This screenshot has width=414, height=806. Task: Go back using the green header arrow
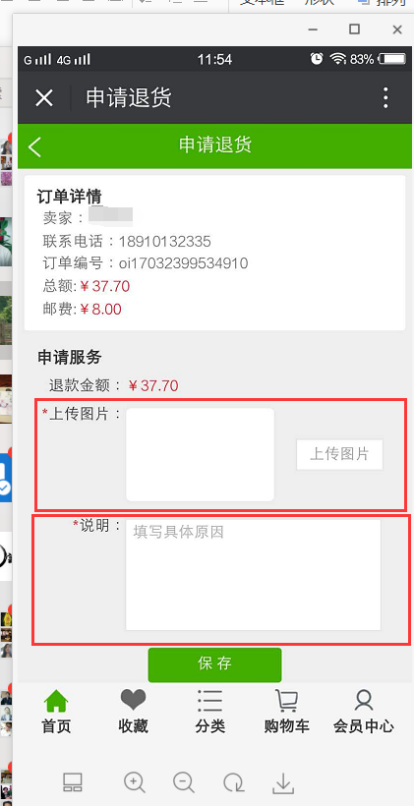point(35,146)
